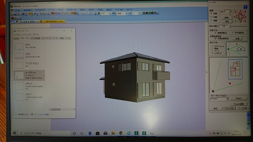Click the open folder toolbar icon
This screenshot has height=142, width=253.
pyautogui.click(x=12, y=14)
